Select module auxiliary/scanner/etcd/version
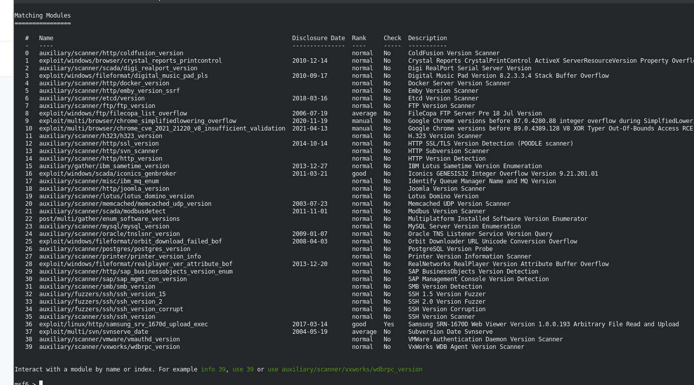The height and width of the screenshot is (385, 694). pos(92,98)
